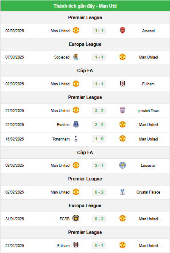Click Fulham crest in 27/01/2025 match
170x253 pixels.
click(76, 245)
